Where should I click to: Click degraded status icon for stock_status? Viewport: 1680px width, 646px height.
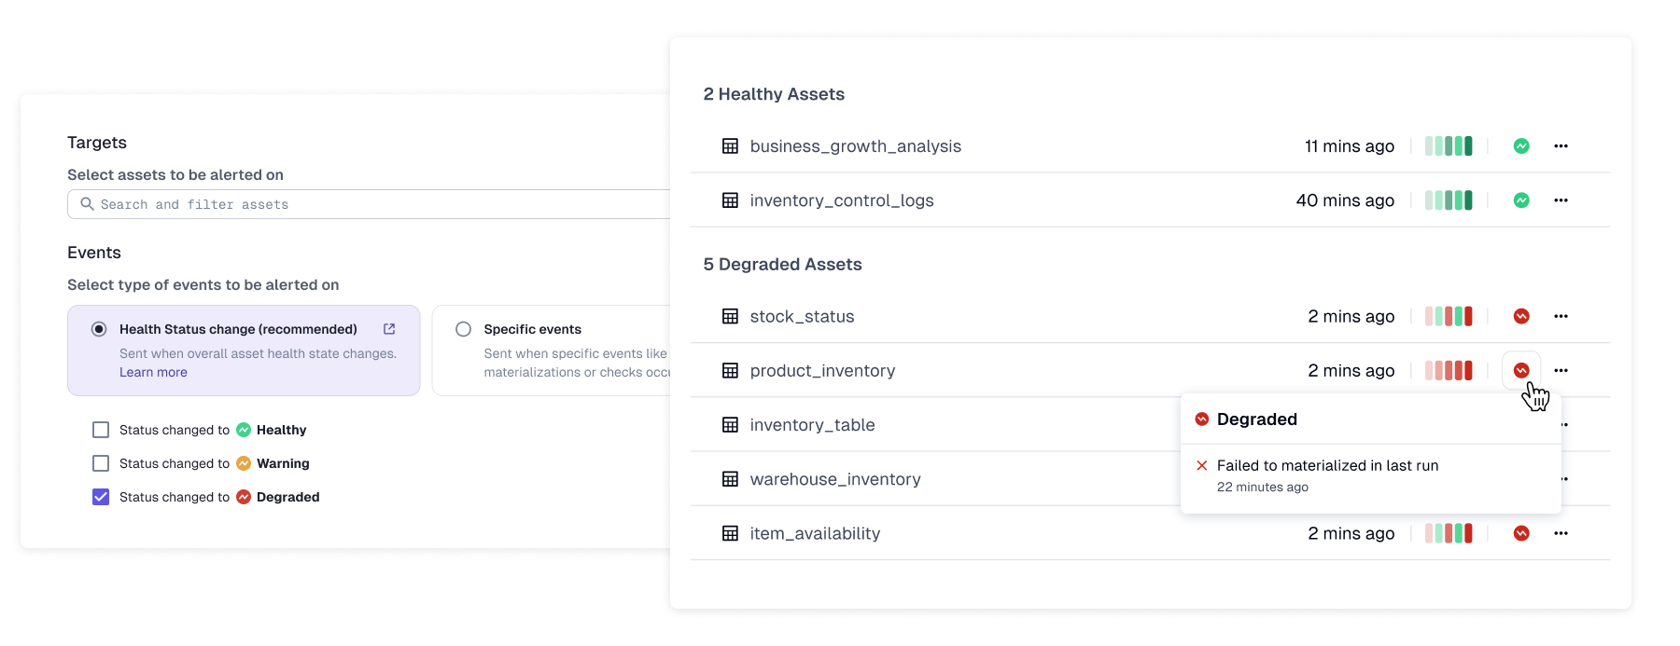click(x=1521, y=317)
